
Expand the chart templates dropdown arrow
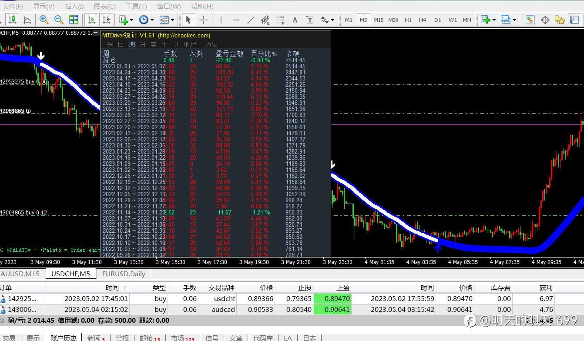[172, 20]
